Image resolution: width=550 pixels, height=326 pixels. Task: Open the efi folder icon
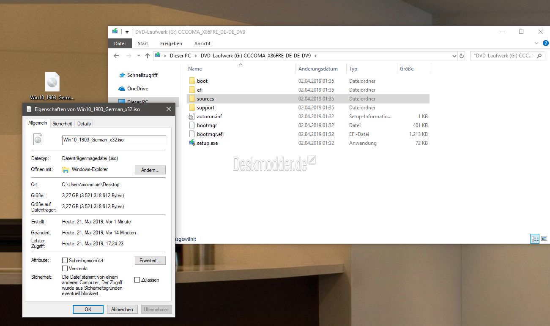192,90
